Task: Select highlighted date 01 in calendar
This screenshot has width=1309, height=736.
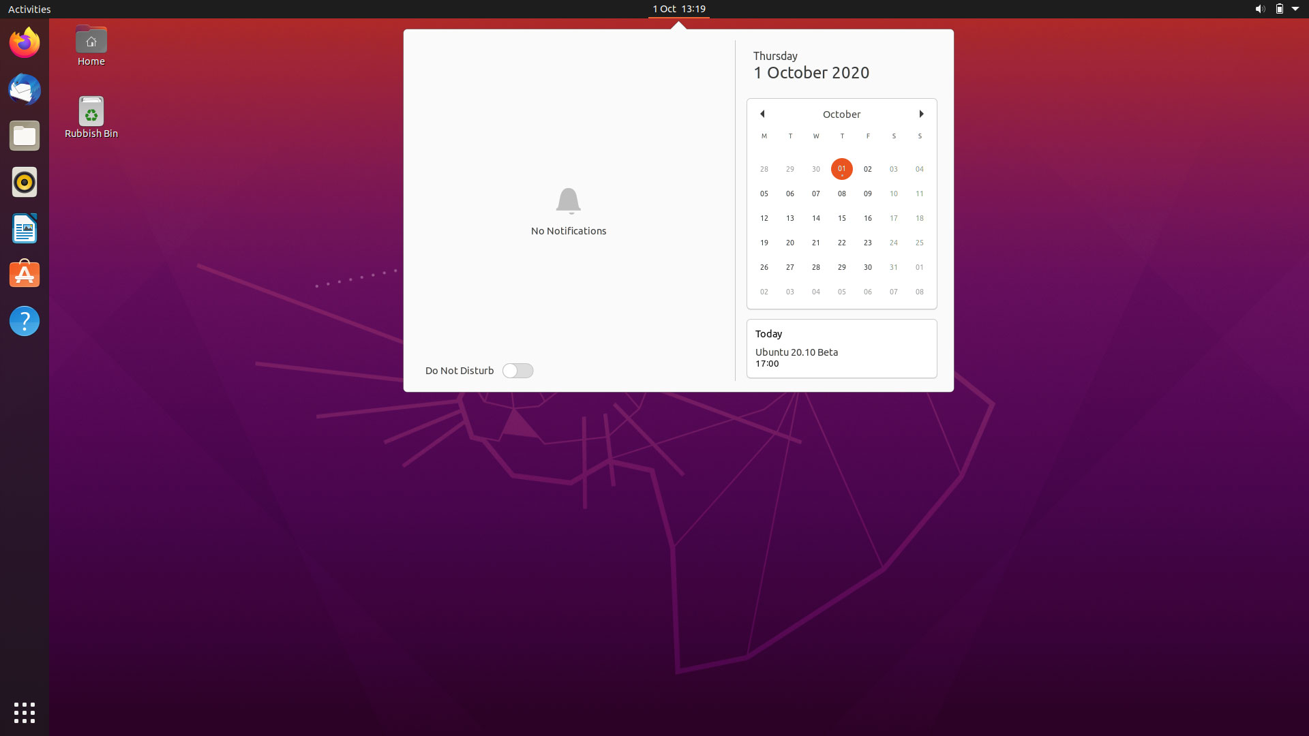Action: [x=841, y=168]
